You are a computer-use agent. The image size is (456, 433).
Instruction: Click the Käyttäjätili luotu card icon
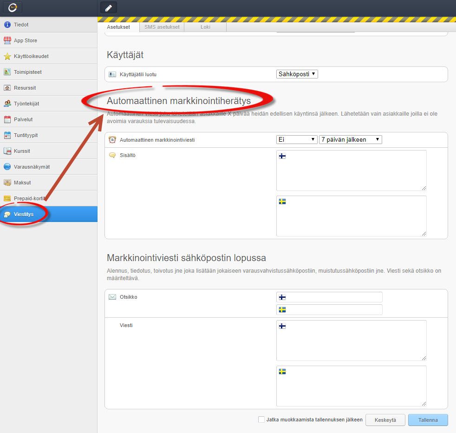click(x=112, y=74)
